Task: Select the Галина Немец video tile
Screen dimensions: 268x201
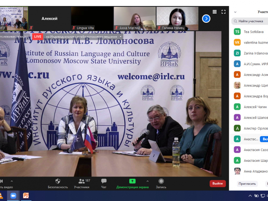Action: pos(178,18)
